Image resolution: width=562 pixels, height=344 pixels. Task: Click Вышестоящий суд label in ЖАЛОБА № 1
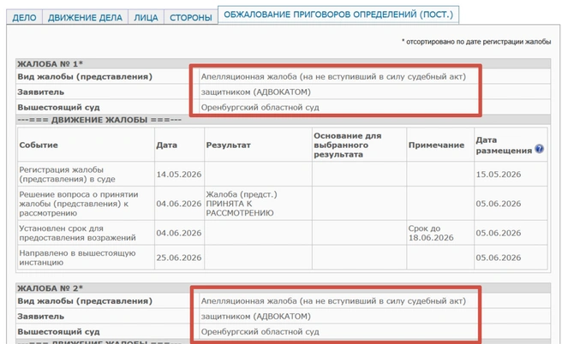(59, 107)
